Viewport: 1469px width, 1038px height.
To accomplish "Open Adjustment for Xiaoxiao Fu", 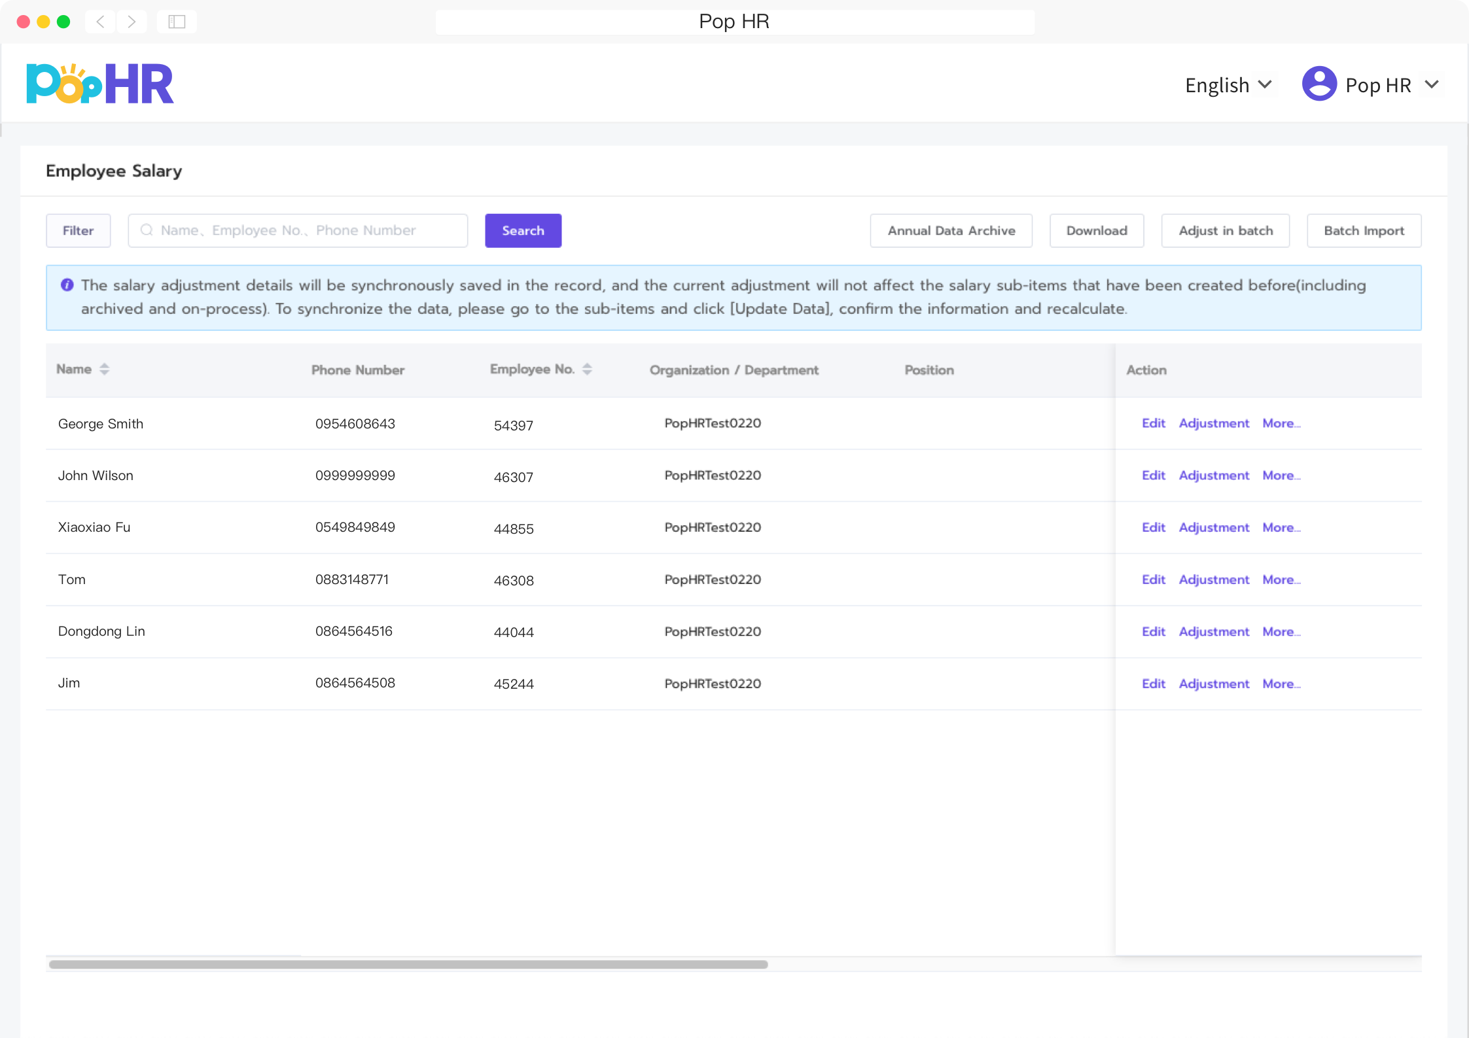I will [x=1214, y=527].
